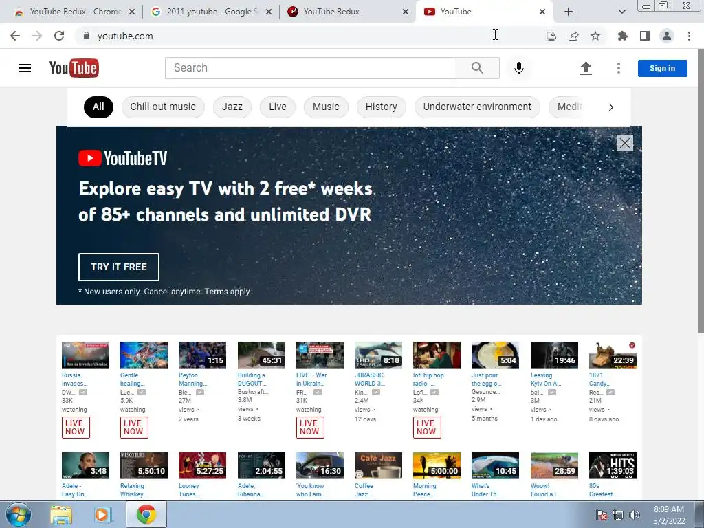Open Adele Easy On Me 3:48 thumbnail
Image resolution: width=704 pixels, height=528 pixels.
pyautogui.click(x=85, y=465)
